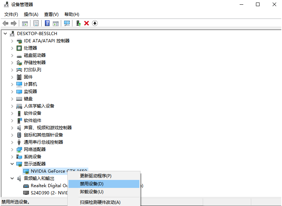The height and width of the screenshot is (206, 282).
Task: Open the 操作(A) menu
Action: 31,14
